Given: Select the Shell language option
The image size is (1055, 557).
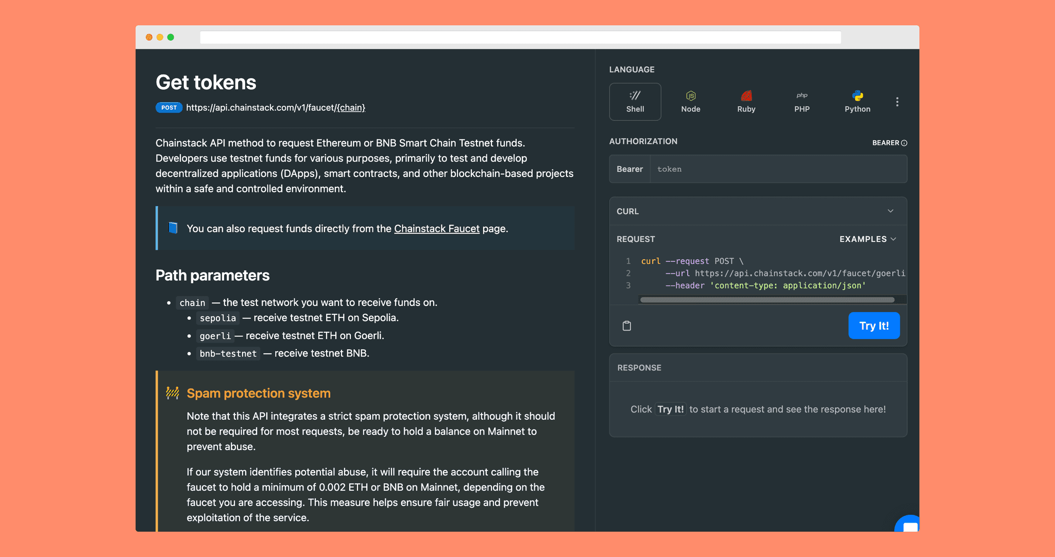Looking at the screenshot, I should point(635,102).
